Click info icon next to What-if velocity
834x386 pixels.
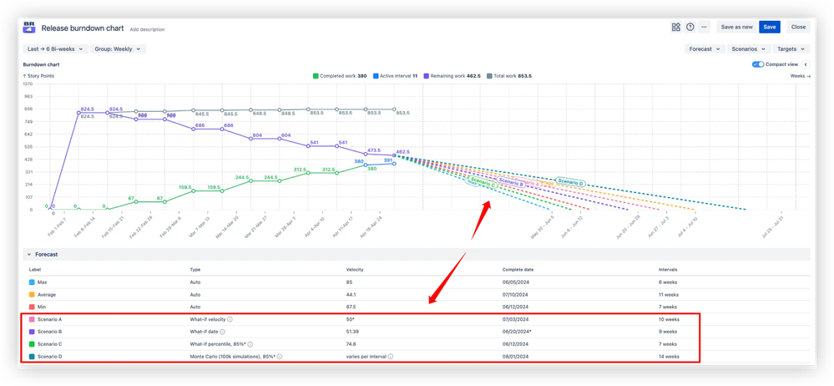[230, 320]
